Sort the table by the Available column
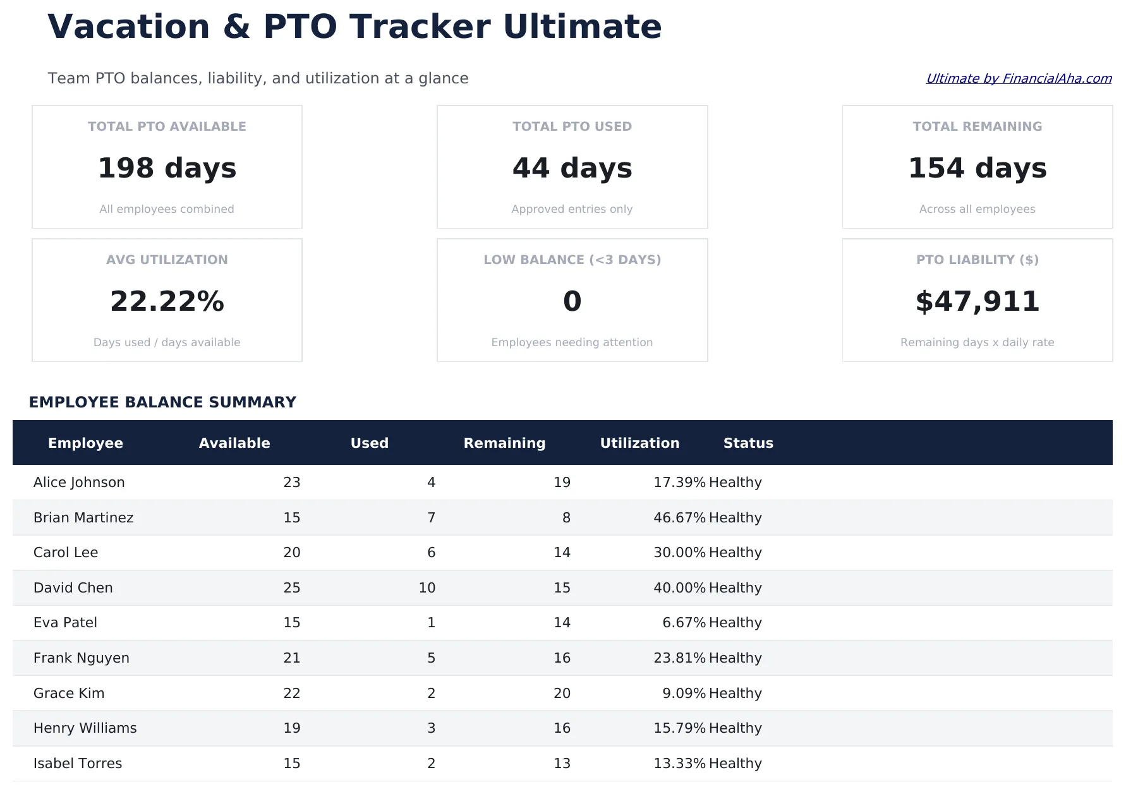The image size is (1126, 794). (x=234, y=443)
